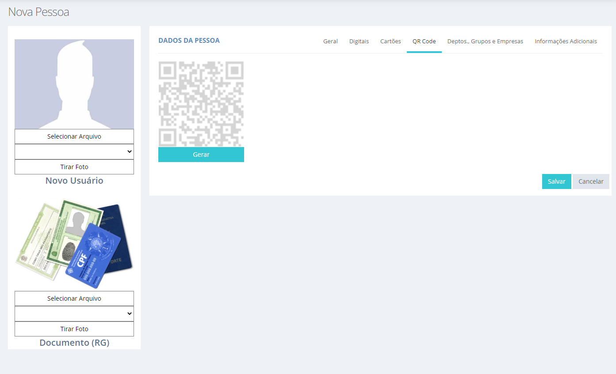Click the Gerar button

coord(201,155)
